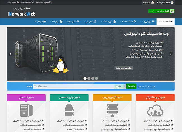Image resolution: width=182 pixels, height=132 pixels.
Task: Open the Contact us menu item
Action: (40, 21)
